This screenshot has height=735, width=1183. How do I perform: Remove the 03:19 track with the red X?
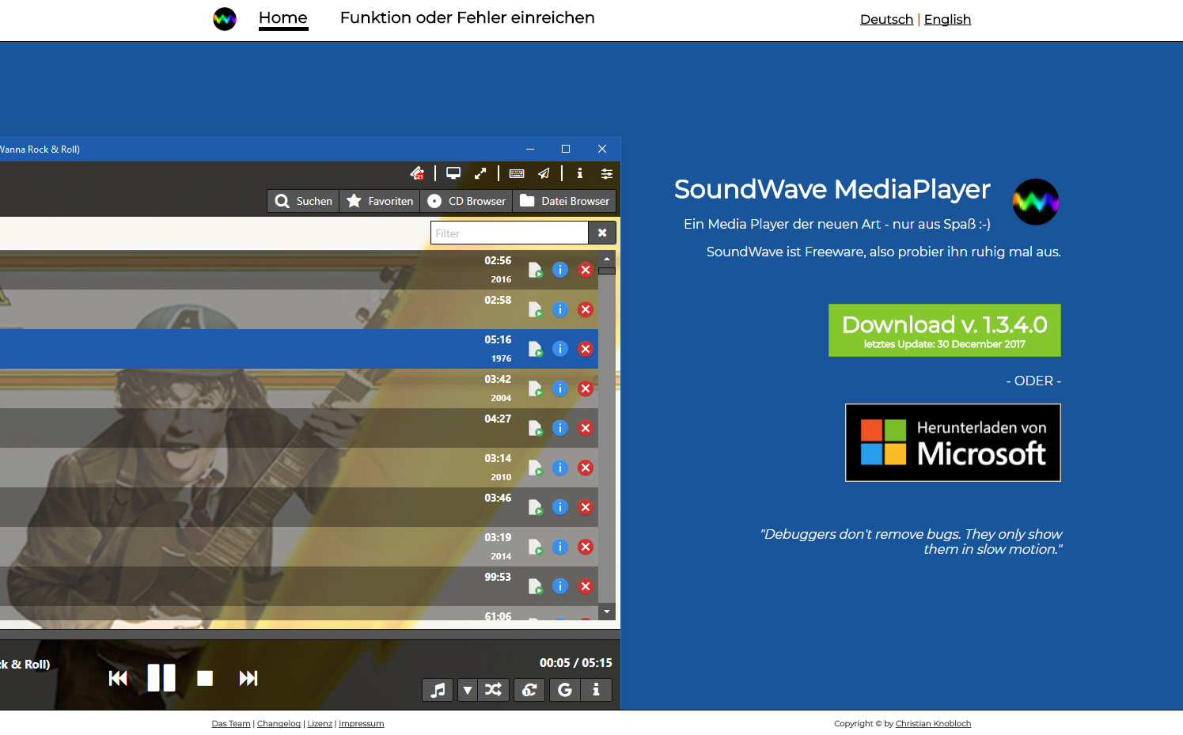tap(586, 547)
